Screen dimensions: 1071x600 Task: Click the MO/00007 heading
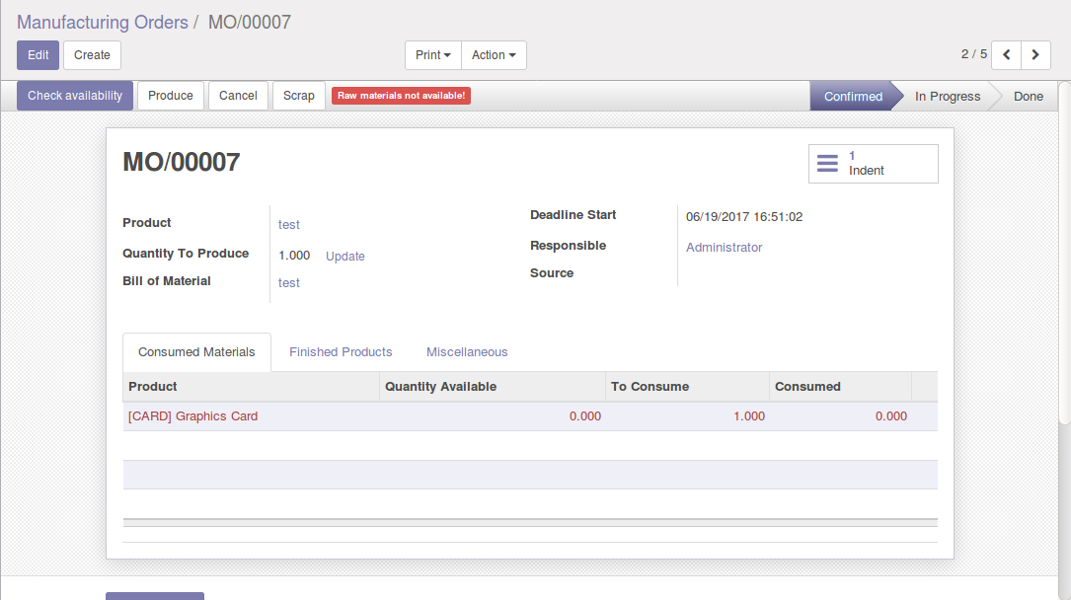pos(182,163)
